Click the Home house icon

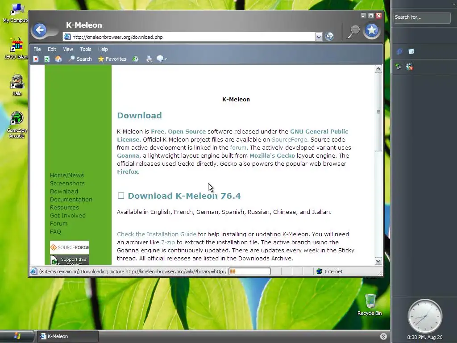point(58,59)
